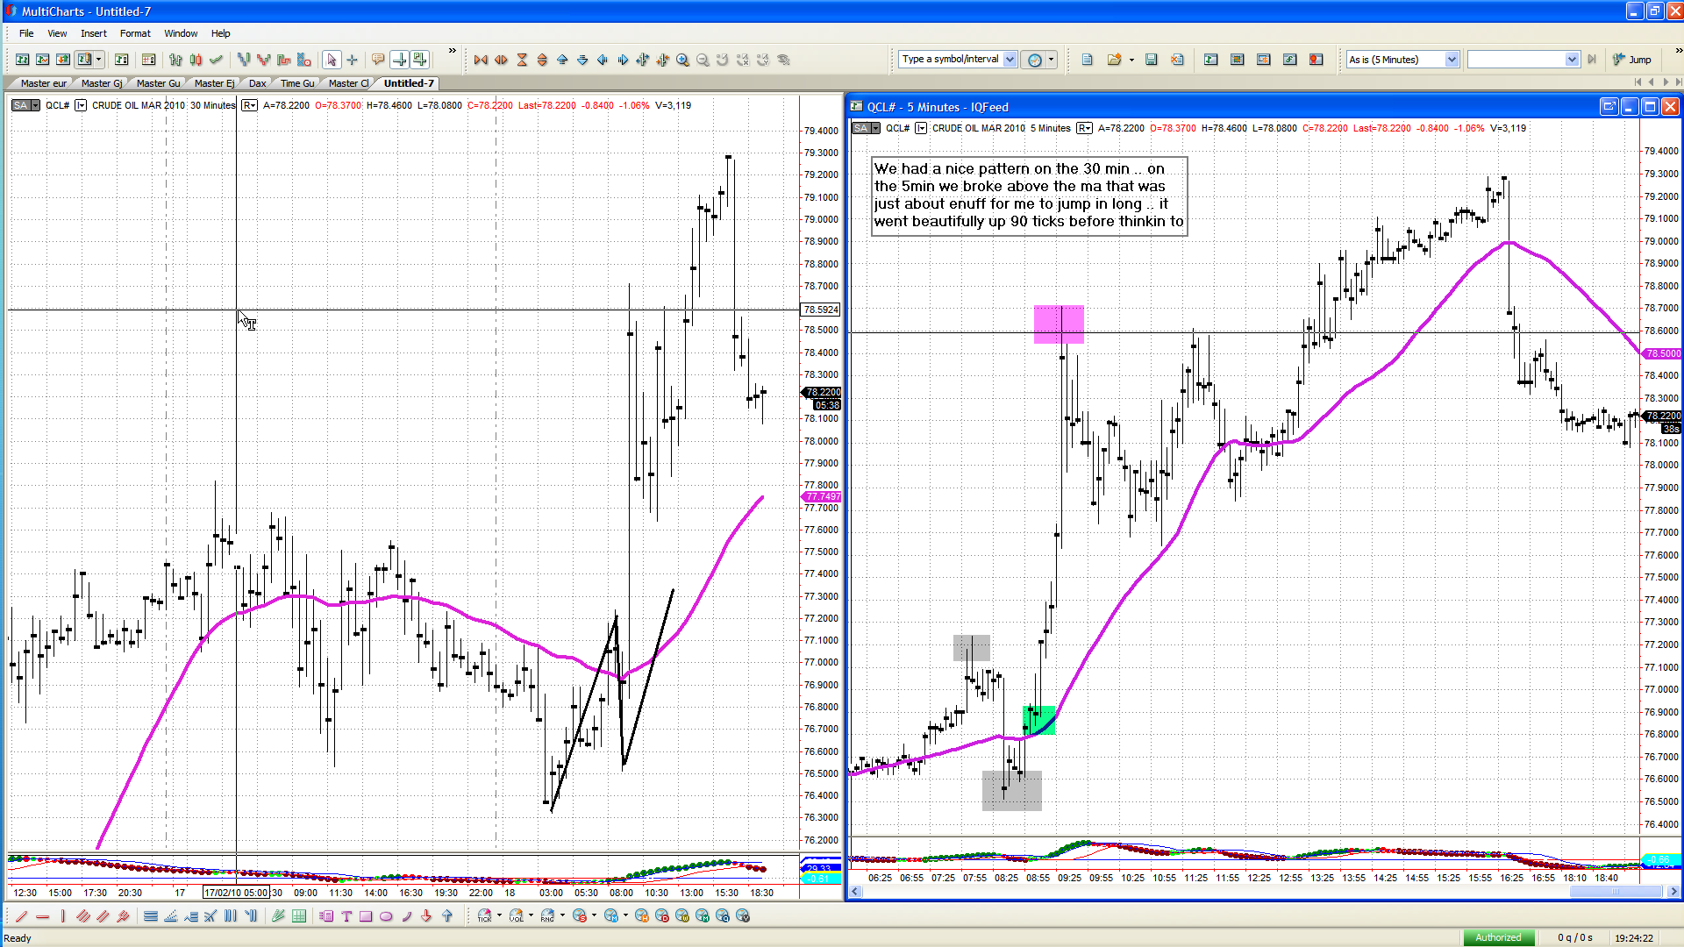The width and height of the screenshot is (1684, 947).
Task: Click the hourglass compress icon
Action: point(522,60)
